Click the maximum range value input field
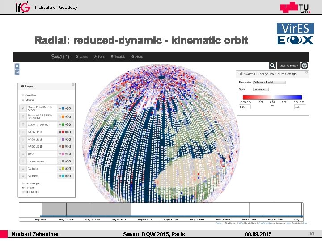The image size is (322, 241). (x=300, y=107)
